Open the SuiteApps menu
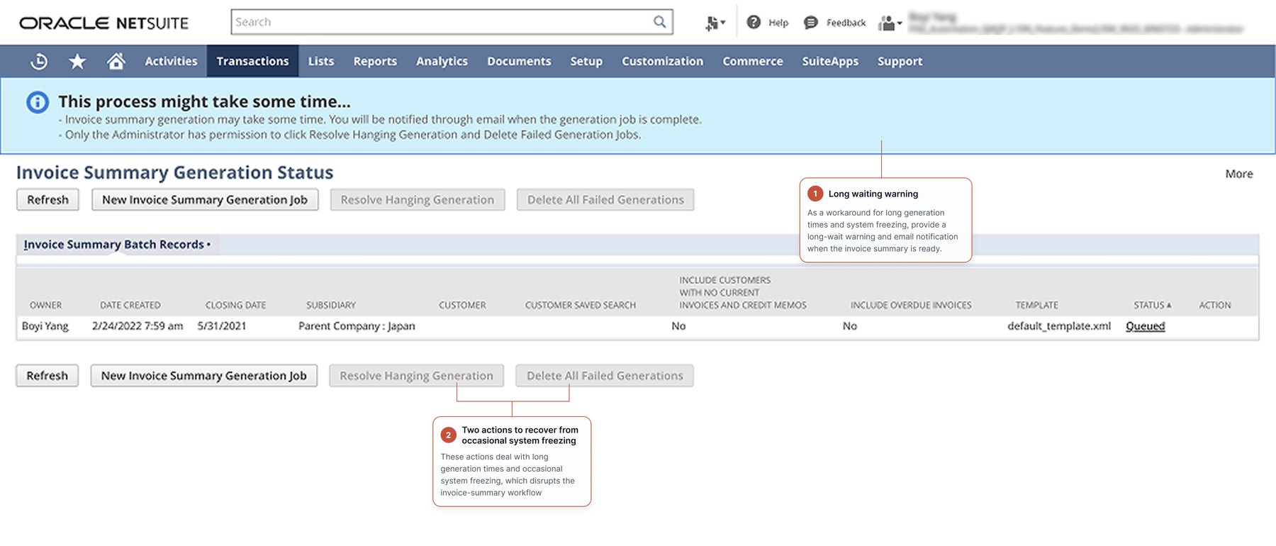1276x546 pixels. [830, 62]
